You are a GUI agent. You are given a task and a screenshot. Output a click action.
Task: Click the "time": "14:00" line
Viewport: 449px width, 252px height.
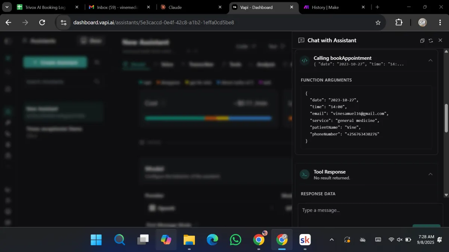coord(328,107)
